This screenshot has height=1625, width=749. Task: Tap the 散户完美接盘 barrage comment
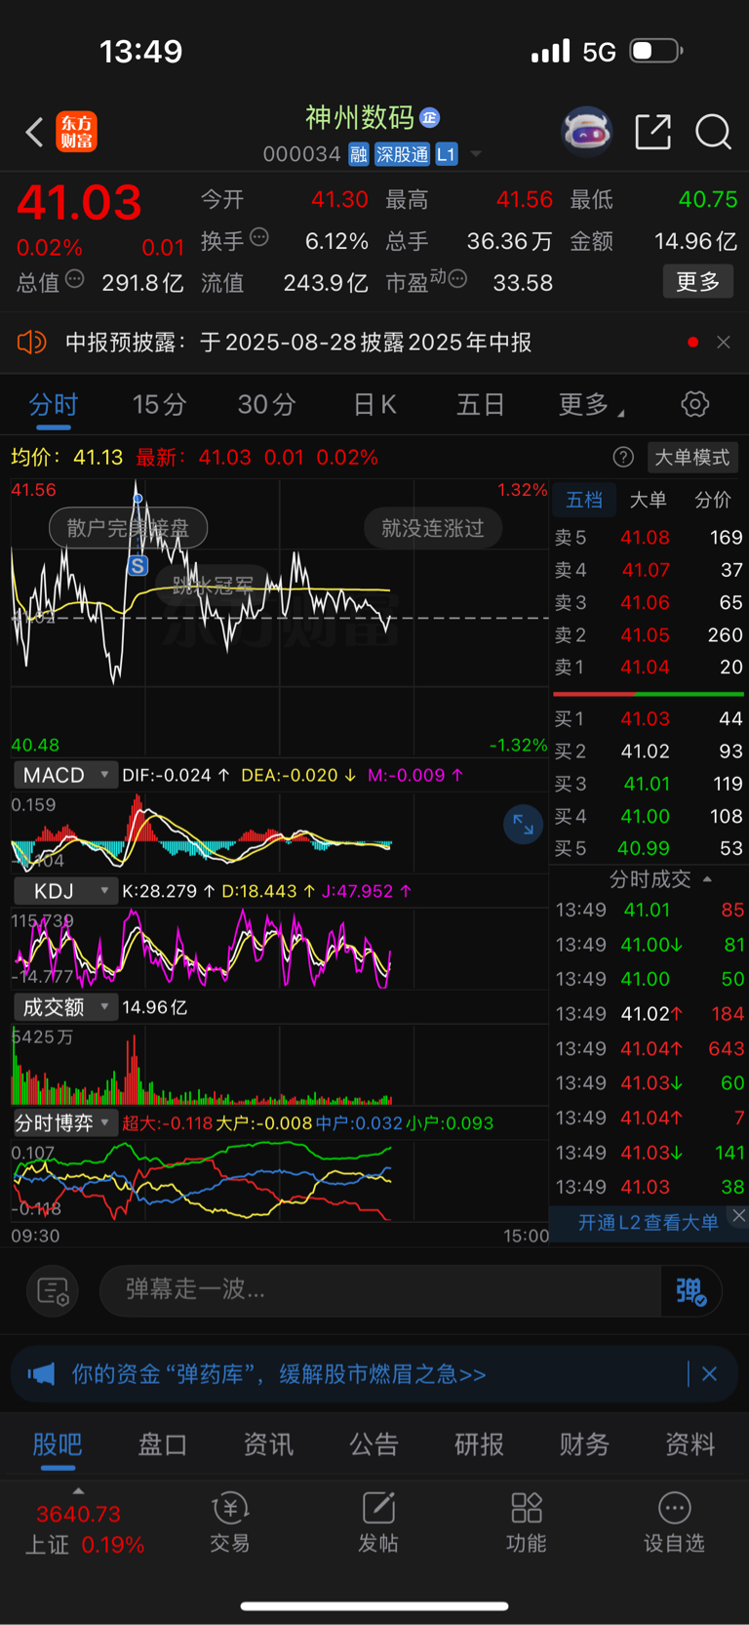click(128, 528)
